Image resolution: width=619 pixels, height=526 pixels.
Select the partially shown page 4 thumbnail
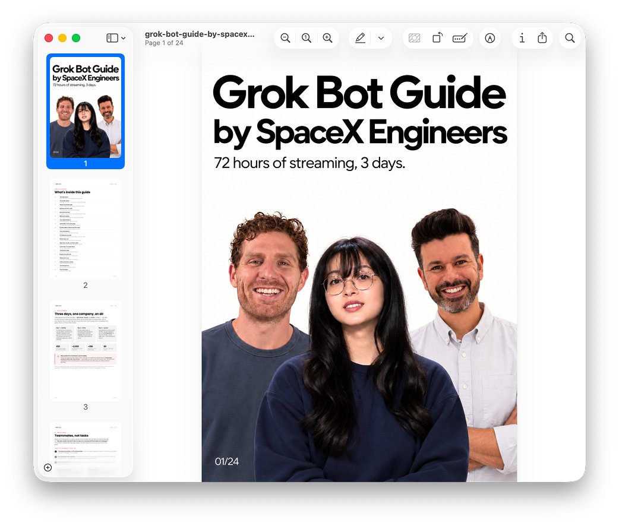(x=86, y=448)
